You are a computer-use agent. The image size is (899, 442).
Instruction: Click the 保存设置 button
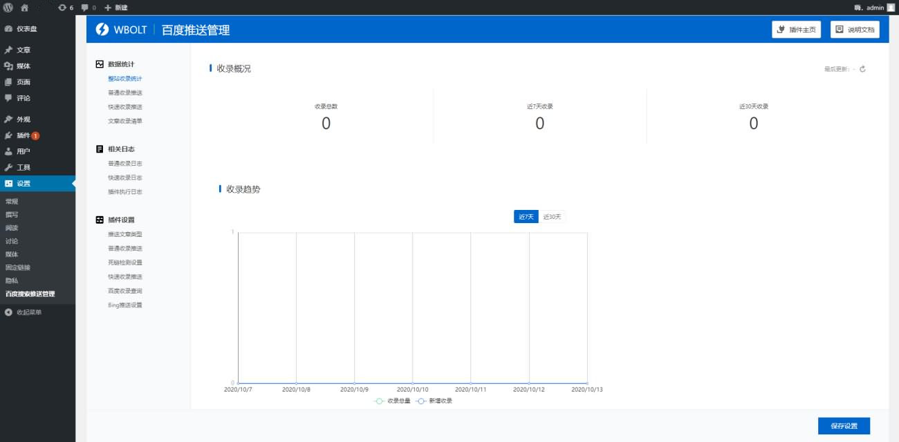(x=844, y=426)
